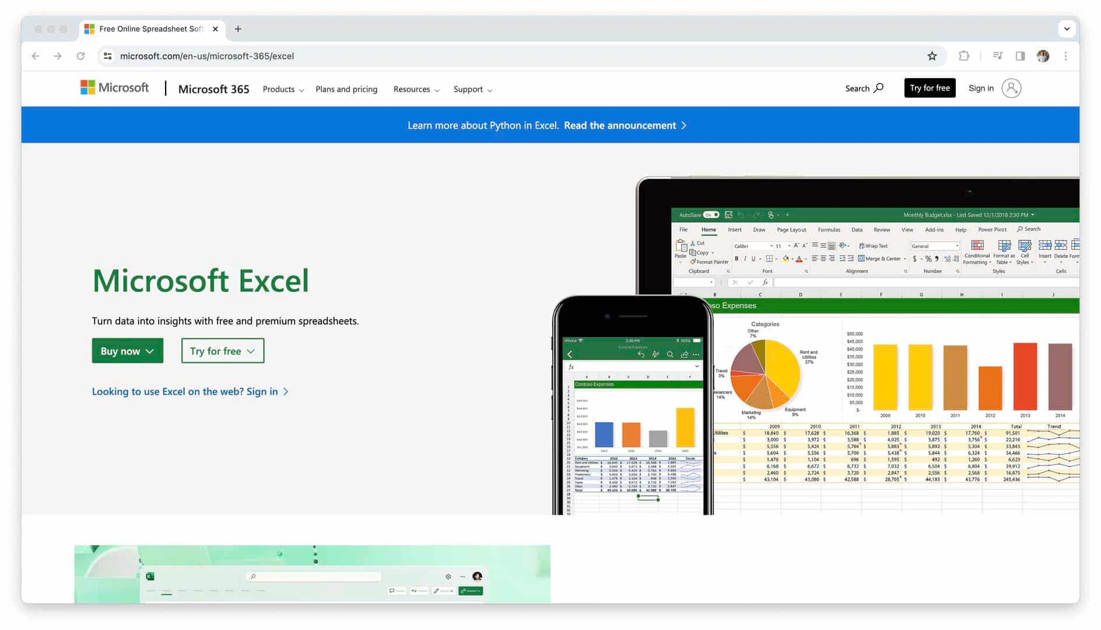Open the Extensions puzzle icon
The width and height of the screenshot is (1101, 630).
pos(964,56)
